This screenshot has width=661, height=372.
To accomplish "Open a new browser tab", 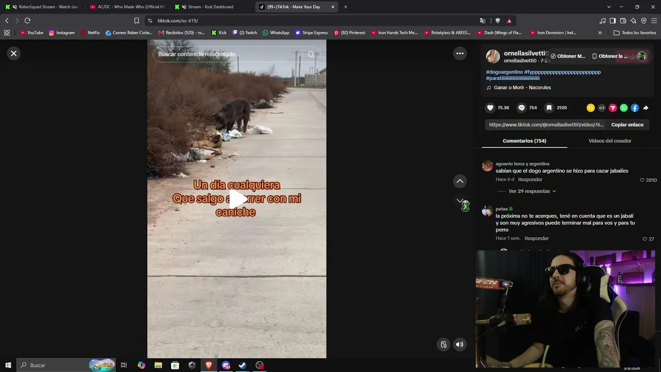I will (x=345, y=7).
